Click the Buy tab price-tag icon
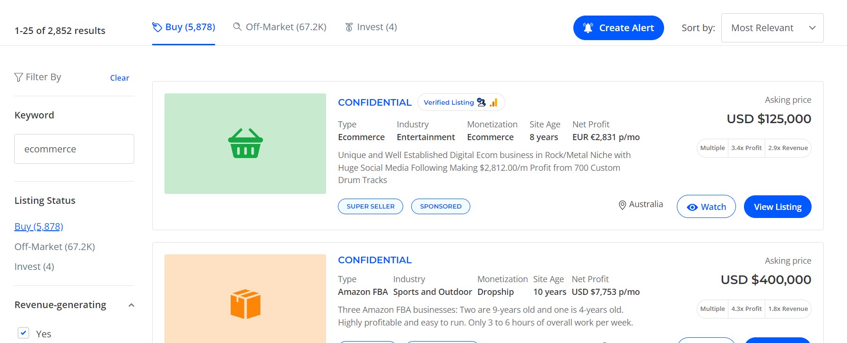Screen dimensions: 847x343 click(157, 27)
